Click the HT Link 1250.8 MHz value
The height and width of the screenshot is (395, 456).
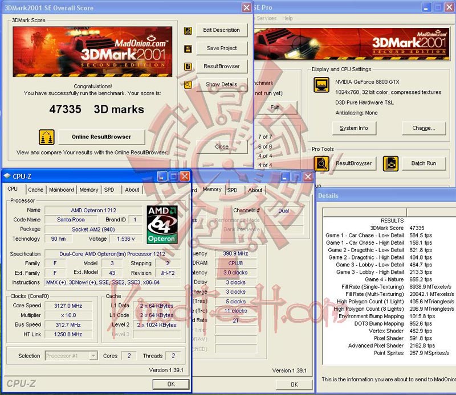(x=68, y=334)
